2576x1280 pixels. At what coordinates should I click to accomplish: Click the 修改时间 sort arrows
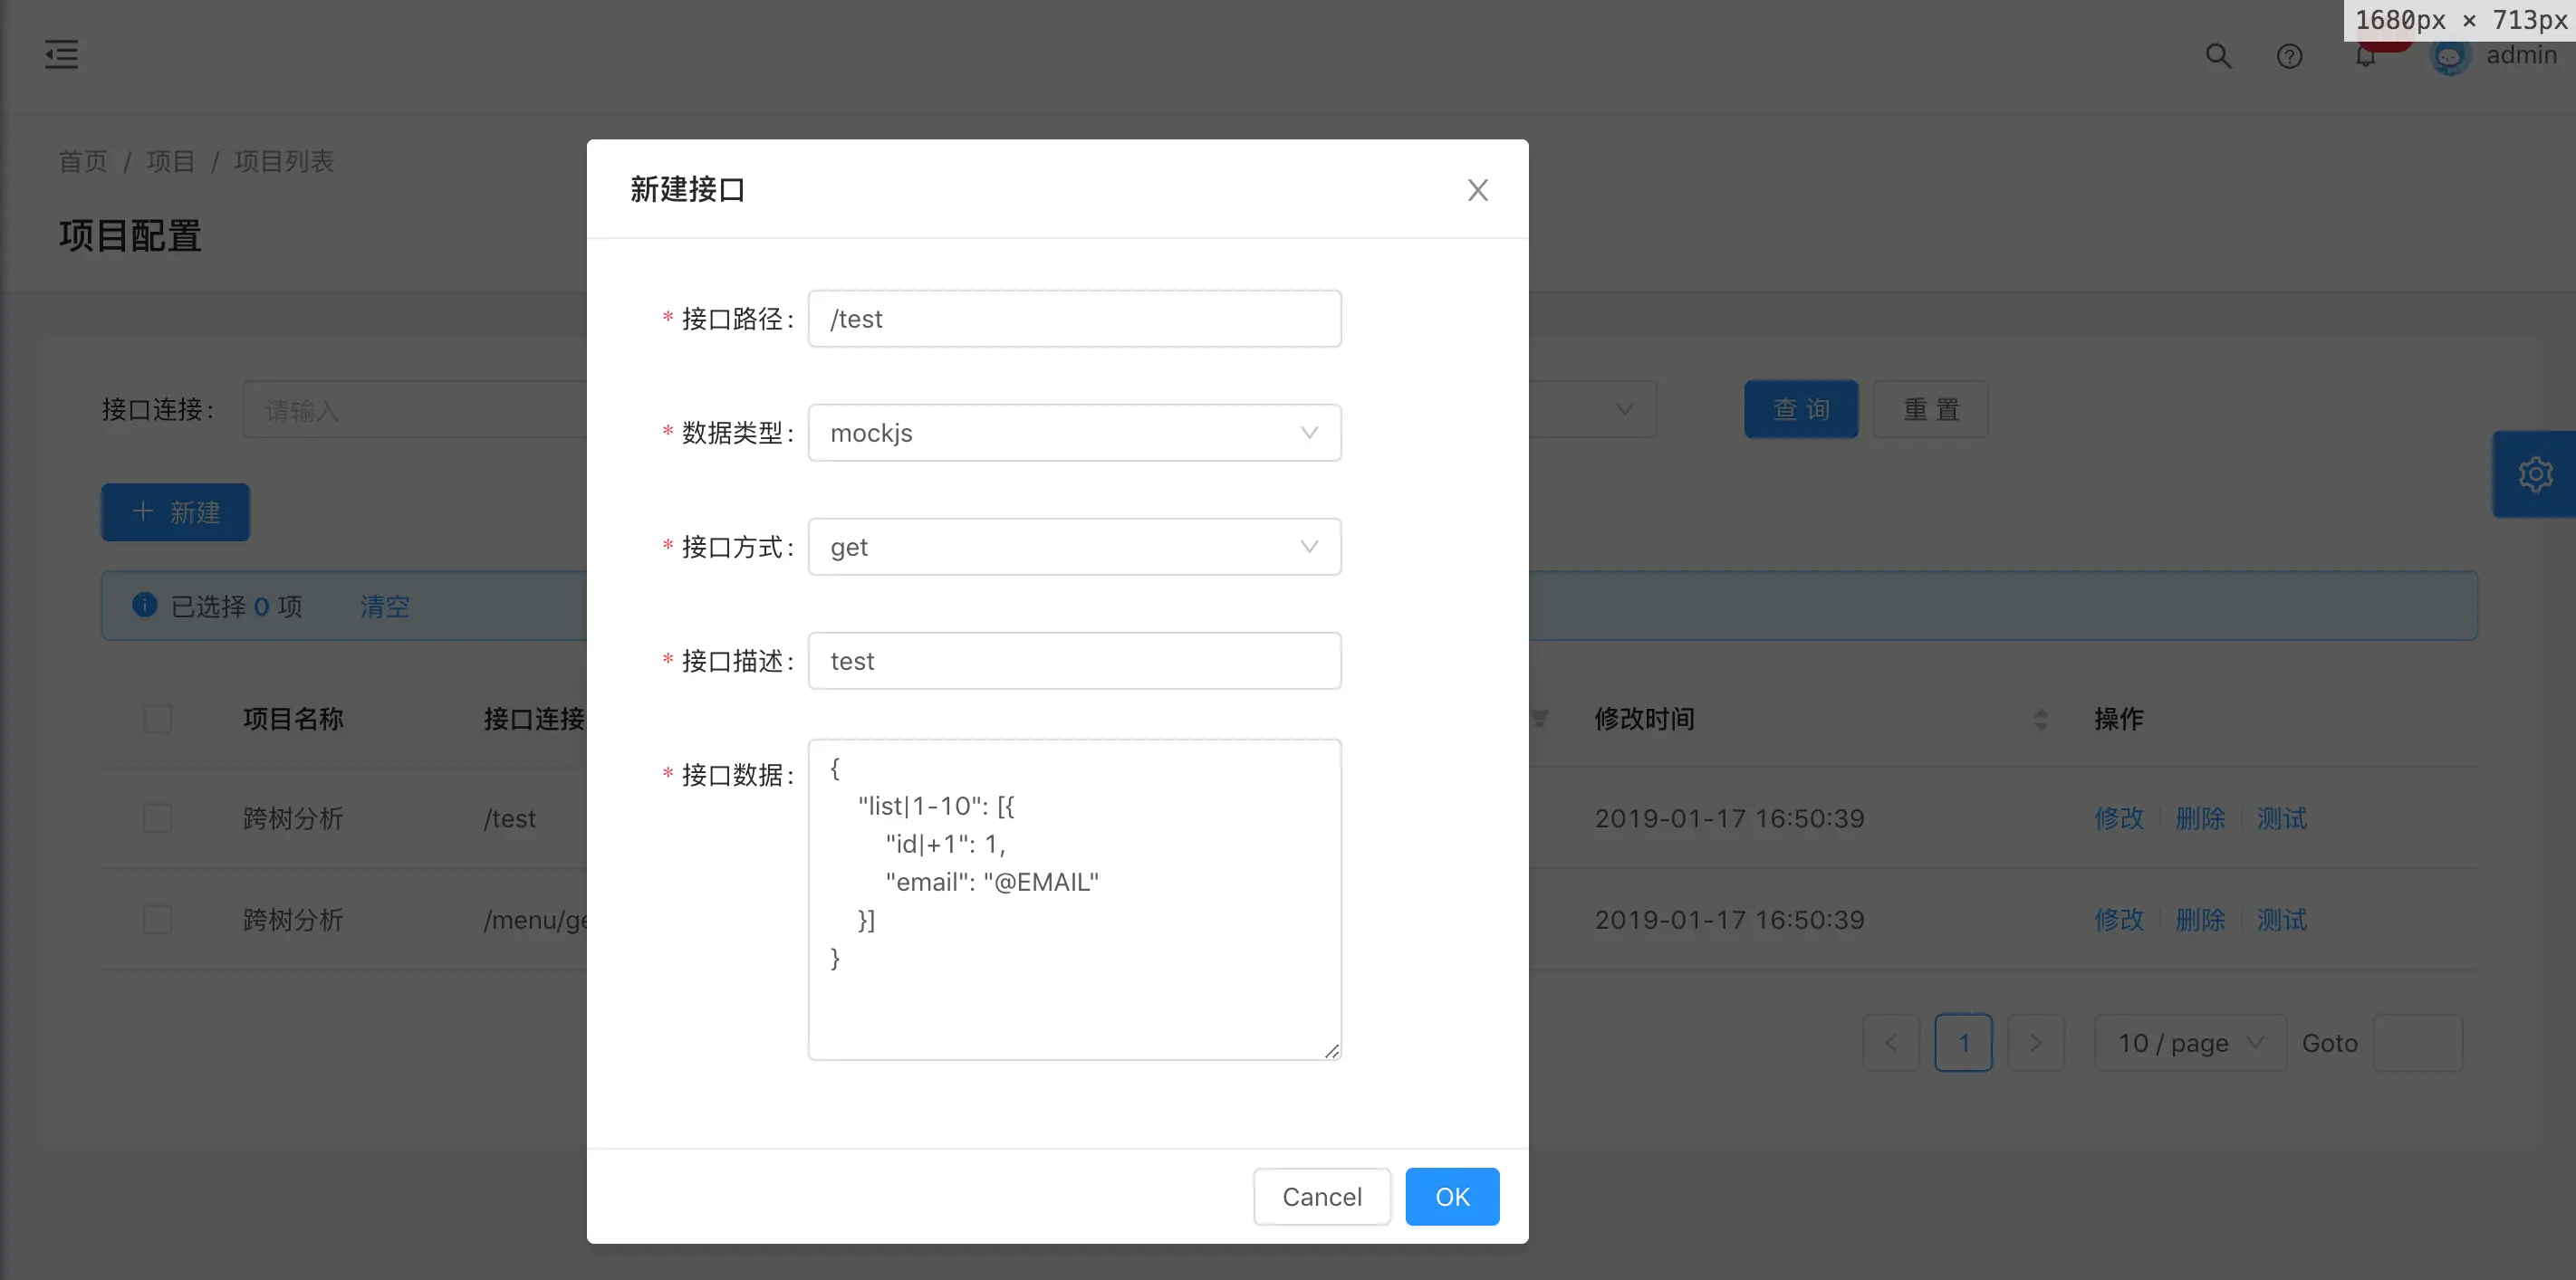2041,720
